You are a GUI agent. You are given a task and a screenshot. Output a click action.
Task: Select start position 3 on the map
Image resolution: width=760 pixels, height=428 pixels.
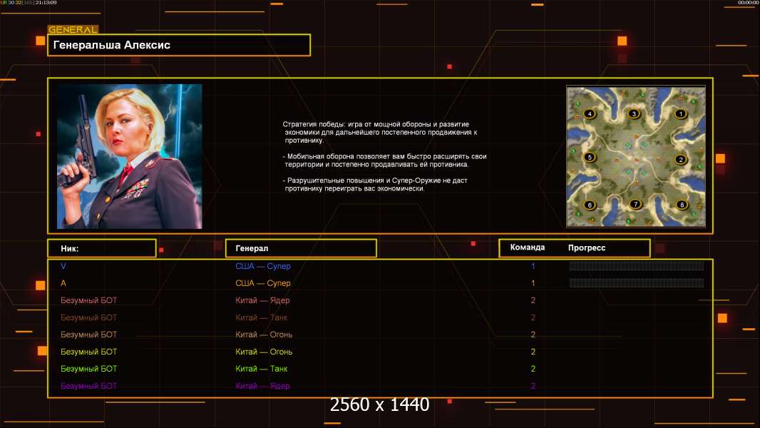[x=634, y=114]
